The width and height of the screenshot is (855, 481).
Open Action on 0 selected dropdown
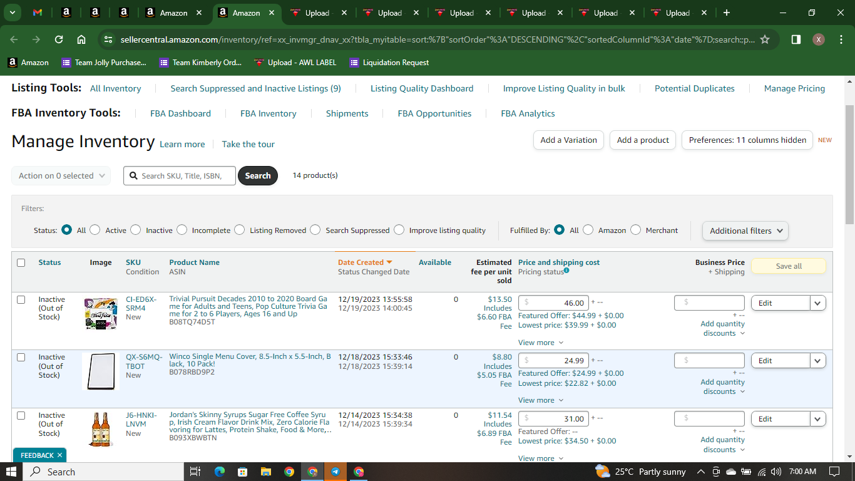(61, 176)
